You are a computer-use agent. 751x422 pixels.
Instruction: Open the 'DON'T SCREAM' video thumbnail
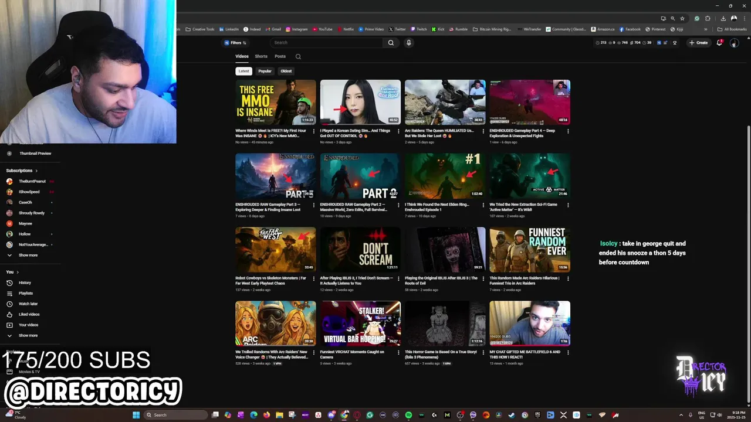tap(360, 250)
